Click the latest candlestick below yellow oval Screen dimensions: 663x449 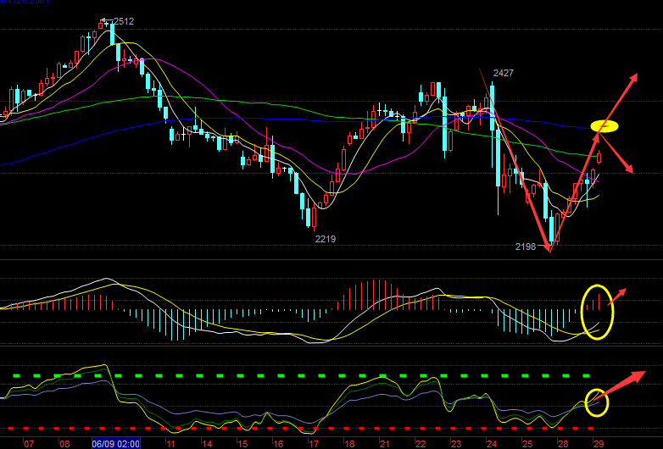click(599, 157)
